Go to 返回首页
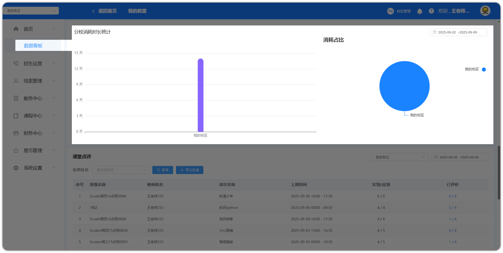This screenshot has width=503, height=253. click(108, 11)
